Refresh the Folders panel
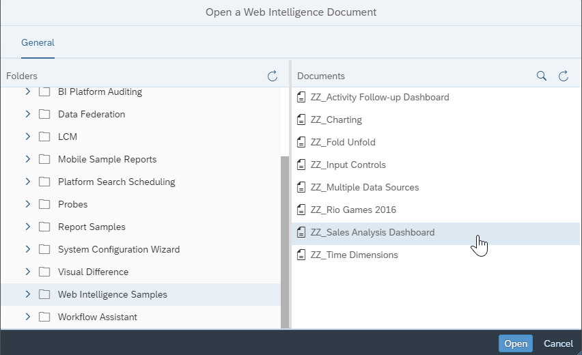The height and width of the screenshot is (355, 582). pyautogui.click(x=273, y=76)
